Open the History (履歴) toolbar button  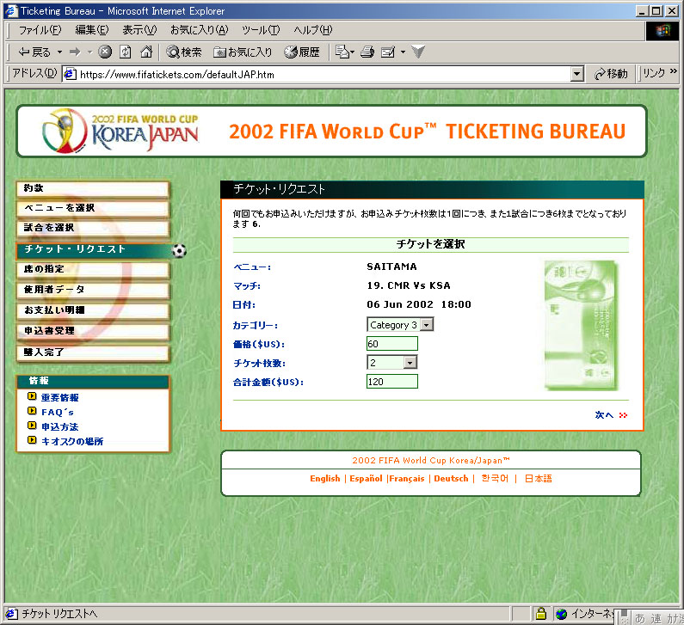302,52
